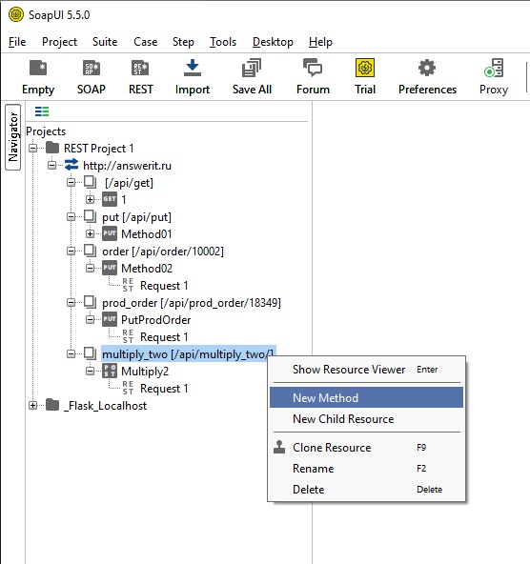
Task: Click the green list view icon above Projects
Action: (x=42, y=111)
